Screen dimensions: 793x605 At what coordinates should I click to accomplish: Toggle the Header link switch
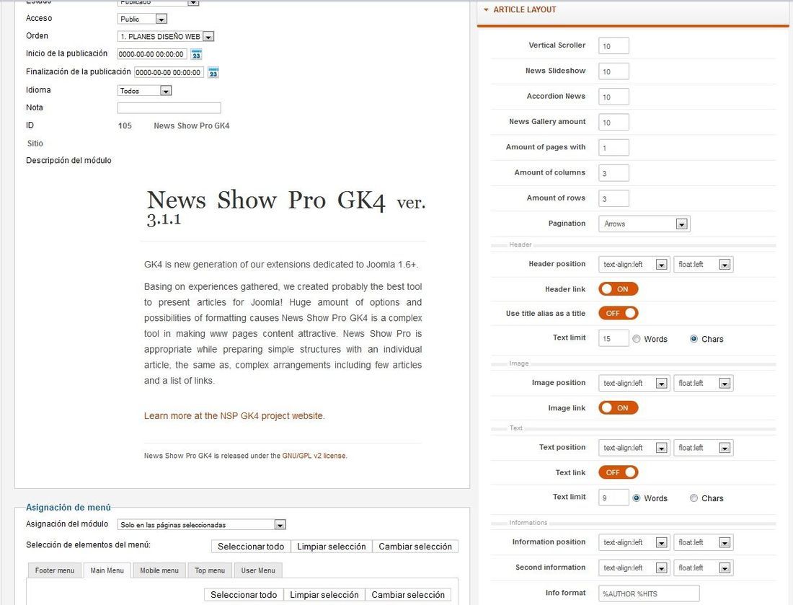click(618, 289)
